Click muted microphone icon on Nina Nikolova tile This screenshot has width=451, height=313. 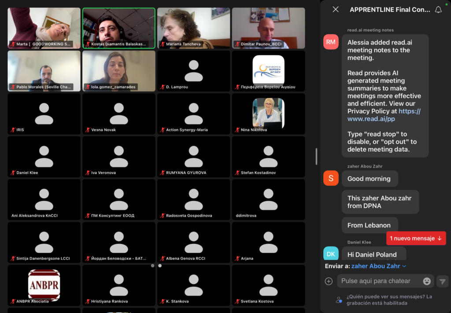coord(238,130)
